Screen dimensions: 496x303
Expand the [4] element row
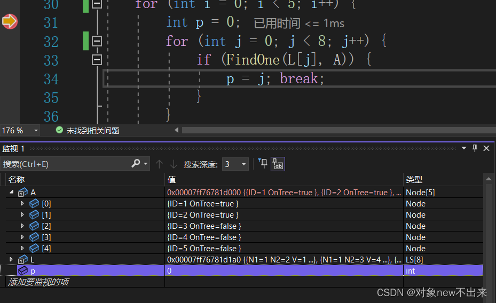coord(22,248)
